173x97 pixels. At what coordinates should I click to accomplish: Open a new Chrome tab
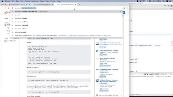[x=79, y=5]
